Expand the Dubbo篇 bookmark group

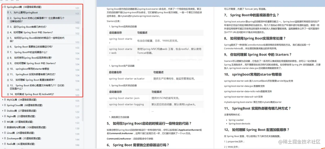coord(3,111)
